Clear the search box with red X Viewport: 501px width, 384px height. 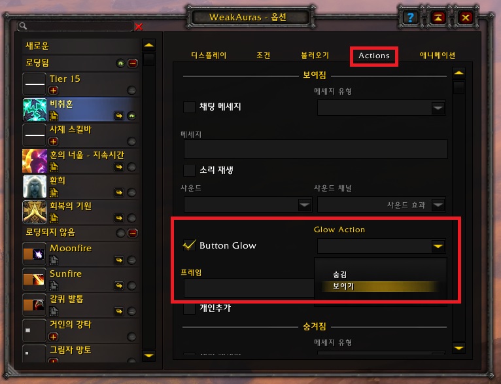pyautogui.click(x=139, y=27)
